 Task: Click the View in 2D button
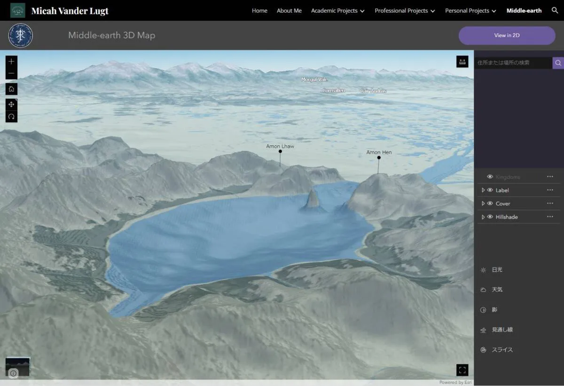pyautogui.click(x=507, y=35)
